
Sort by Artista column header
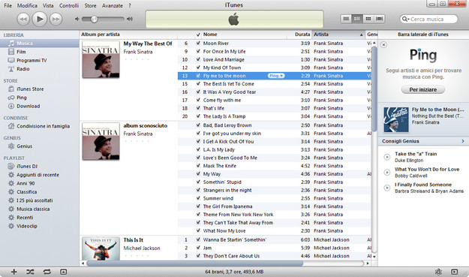click(338, 35)
